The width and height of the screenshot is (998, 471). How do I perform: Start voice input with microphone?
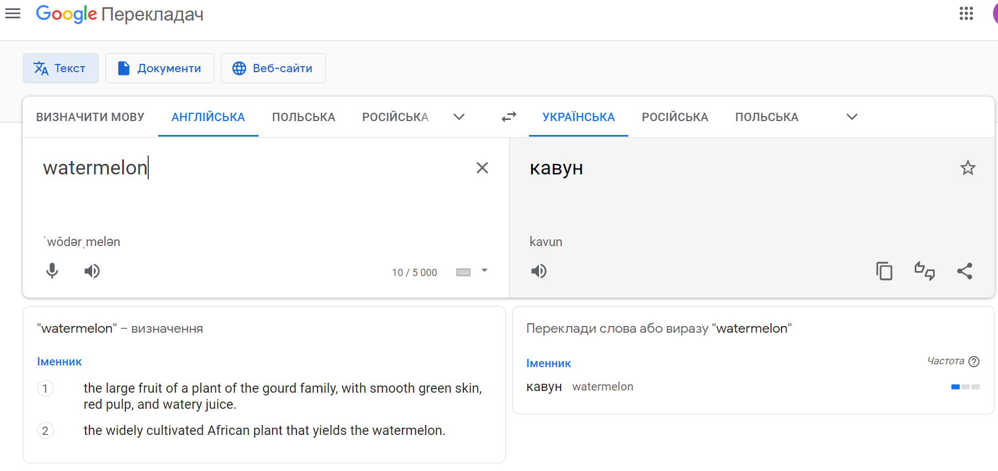click(52, 271)
